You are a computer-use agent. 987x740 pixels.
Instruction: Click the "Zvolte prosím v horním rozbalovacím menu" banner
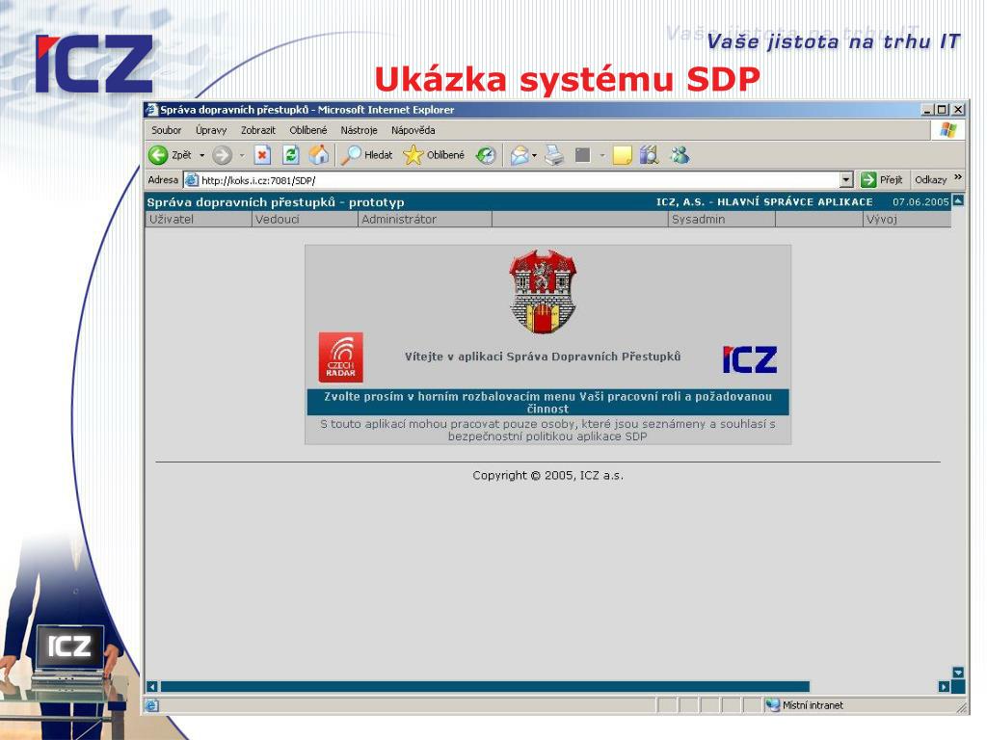click(x=547, y=403)
